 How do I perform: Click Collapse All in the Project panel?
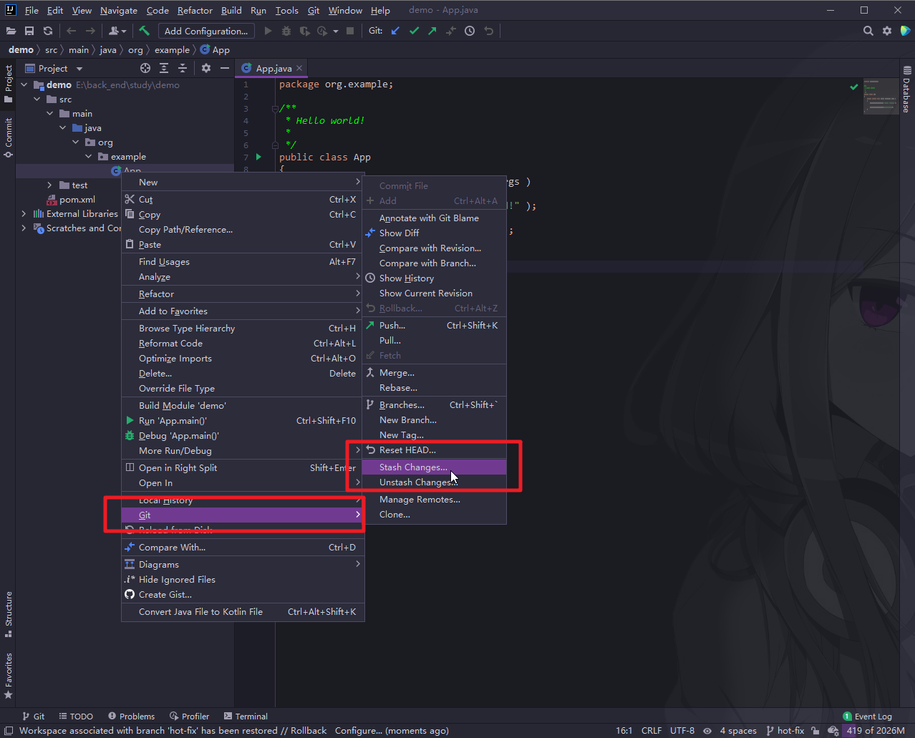point(182,68)
